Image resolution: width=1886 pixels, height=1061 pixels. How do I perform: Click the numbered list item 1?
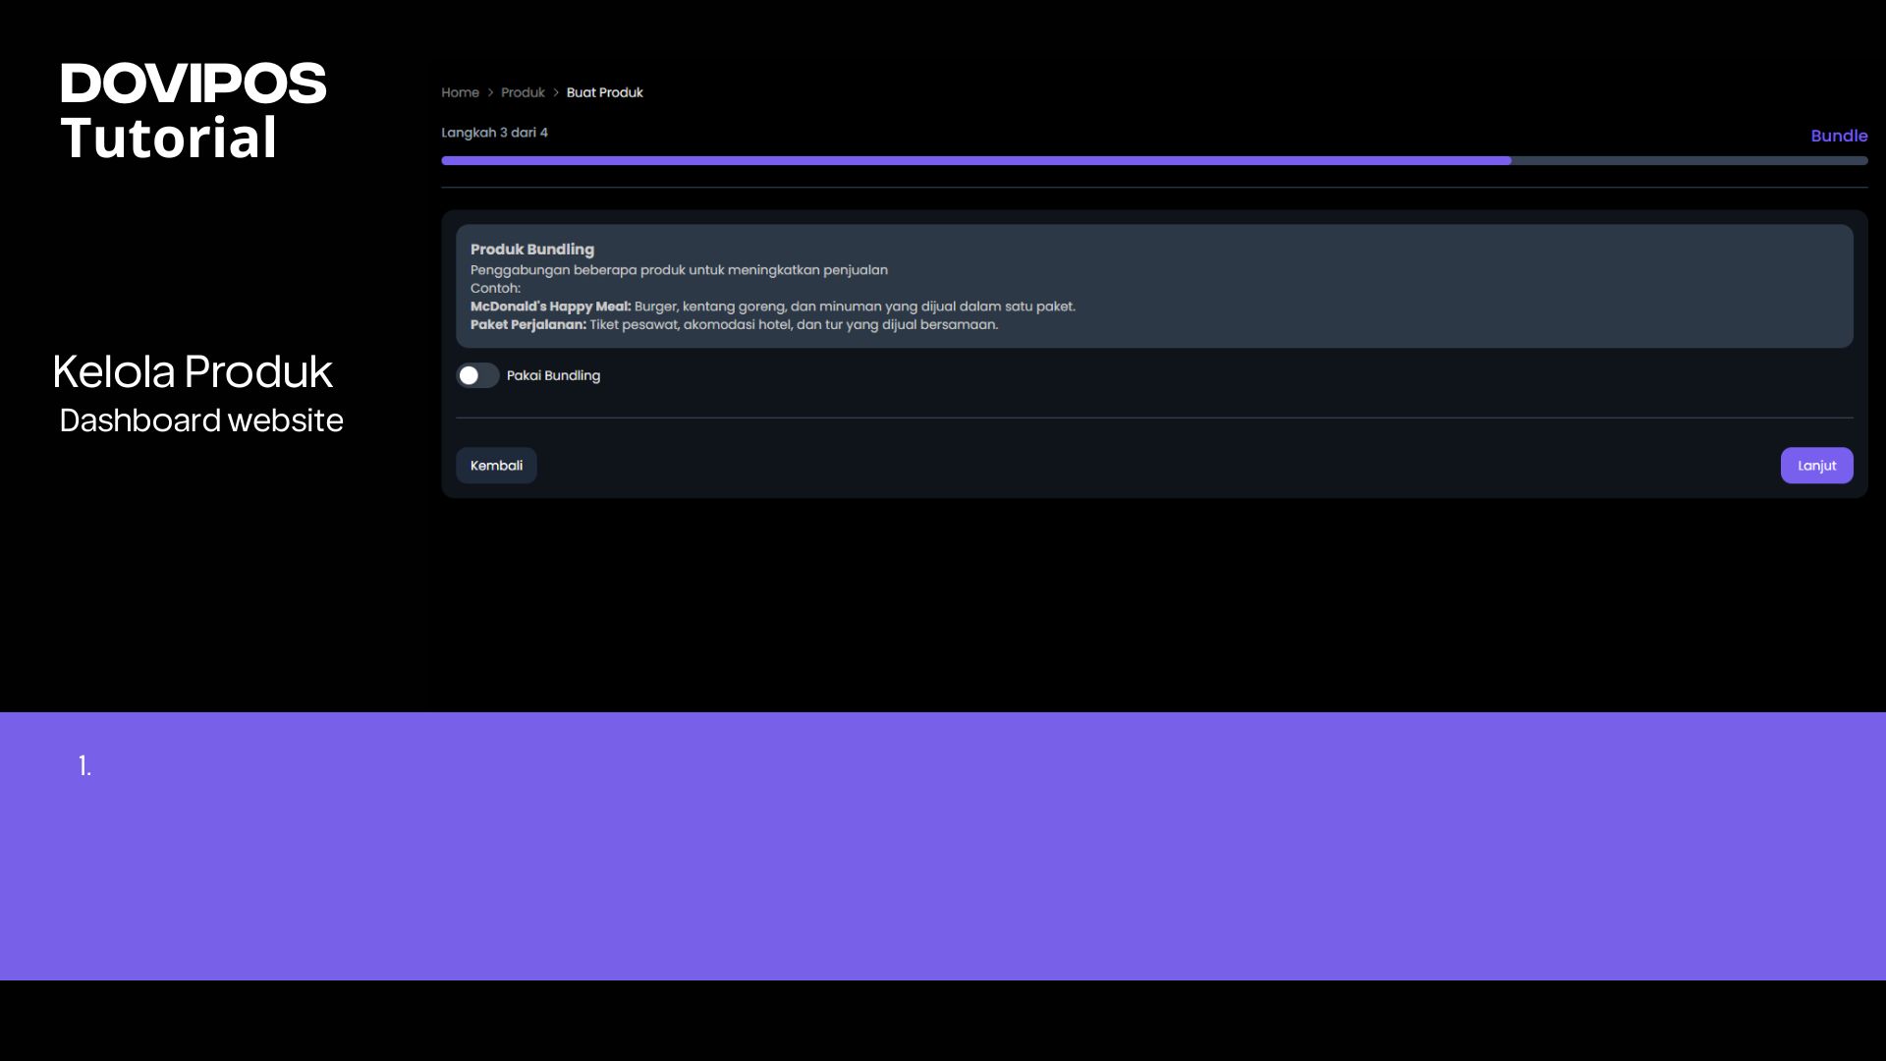tap(85, 766)
